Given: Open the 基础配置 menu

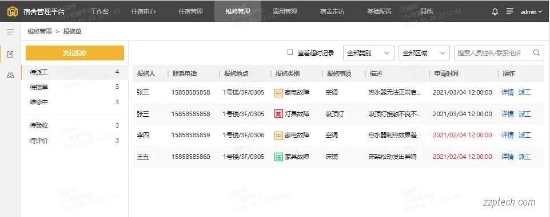Looking at the screenshot, I should [x=379, y=11].
